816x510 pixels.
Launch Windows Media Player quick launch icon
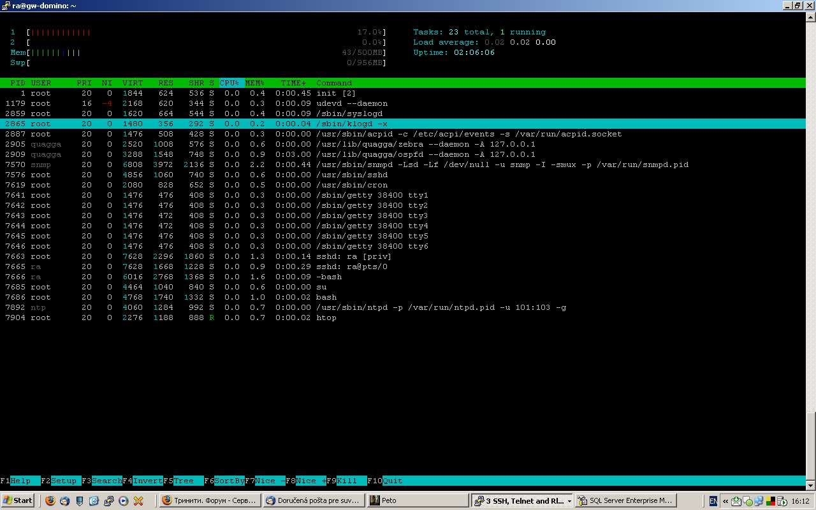tap(124, 501)
